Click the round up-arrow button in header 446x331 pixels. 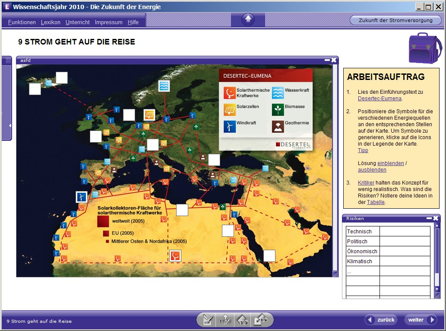click(x=248, y=19)
